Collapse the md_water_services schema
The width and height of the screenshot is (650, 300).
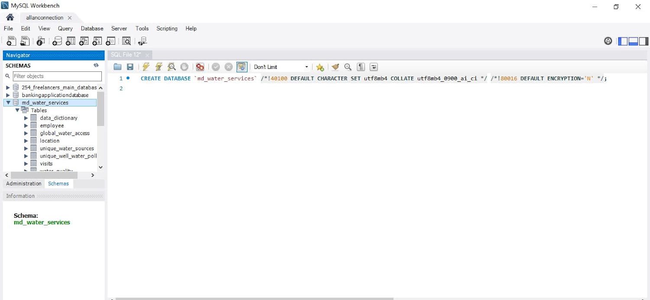8,103
